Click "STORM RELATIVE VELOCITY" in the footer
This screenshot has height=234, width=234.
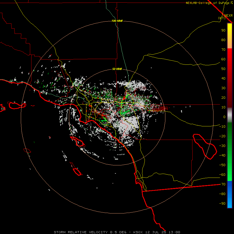click(x=81, y=232)
